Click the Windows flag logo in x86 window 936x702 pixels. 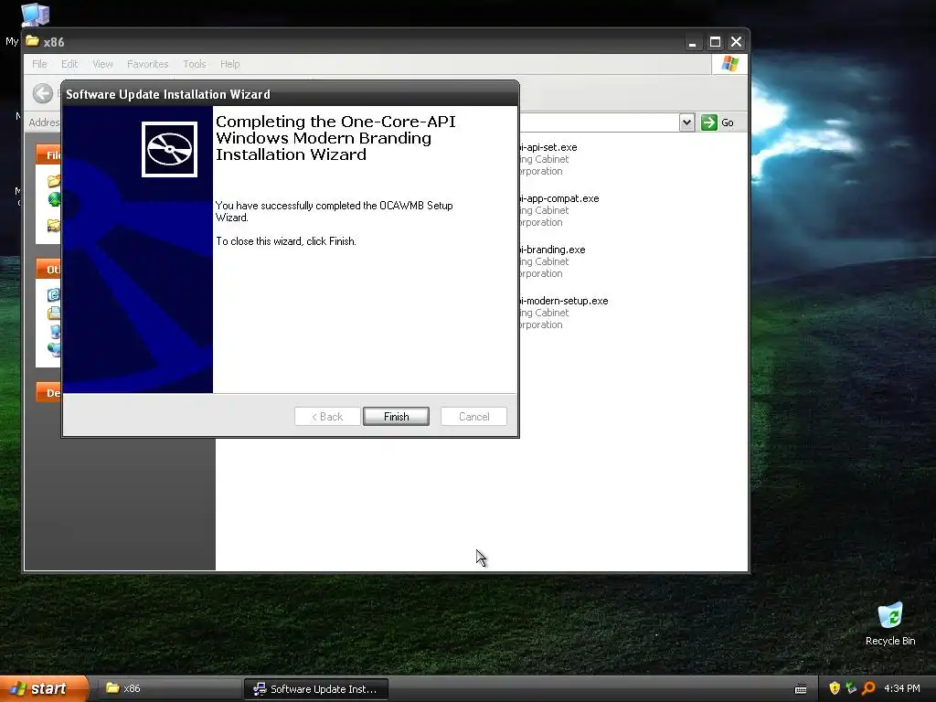click(729, 64)
